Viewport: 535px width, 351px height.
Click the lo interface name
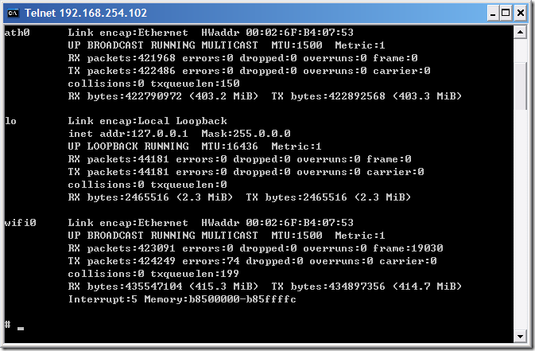pos(10,121)
